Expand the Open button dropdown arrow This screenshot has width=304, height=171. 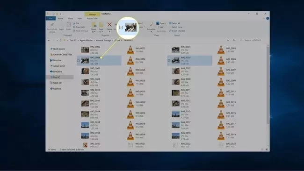click(166, 23)
